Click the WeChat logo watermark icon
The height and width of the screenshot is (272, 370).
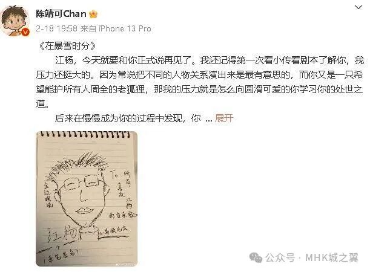(x=256, y=257)
